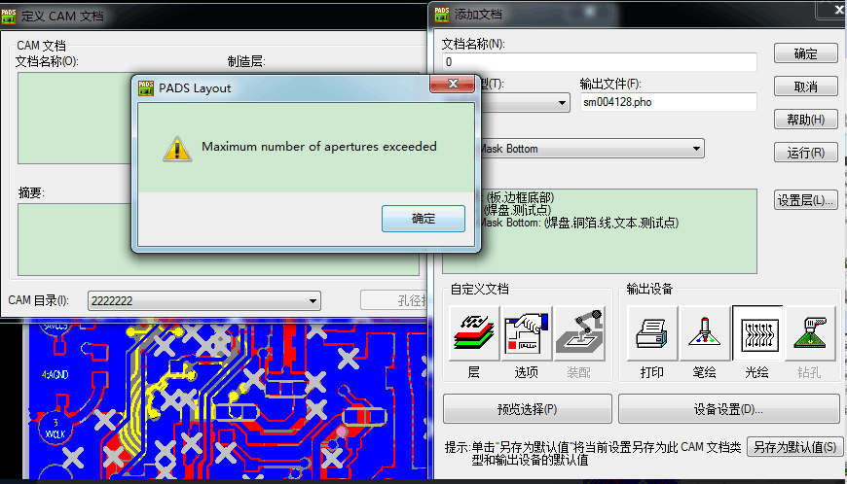This screenshot has width=847, height=484.
Task: Expand the 文档类型 dropdown list
Action: coord(562,103)
